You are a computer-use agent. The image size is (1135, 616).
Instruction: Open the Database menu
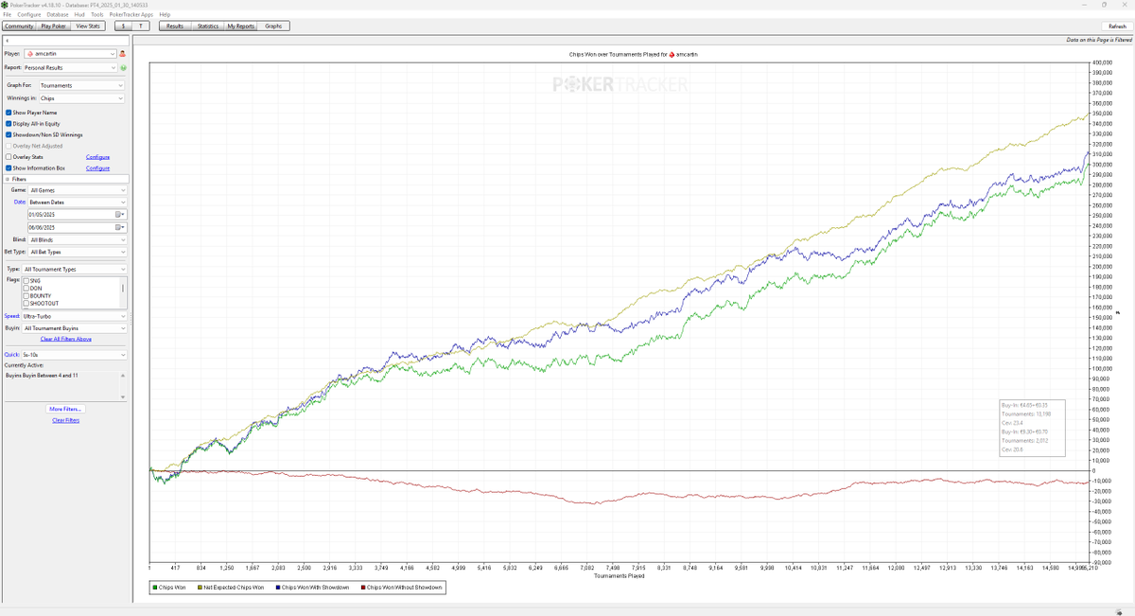58,15
